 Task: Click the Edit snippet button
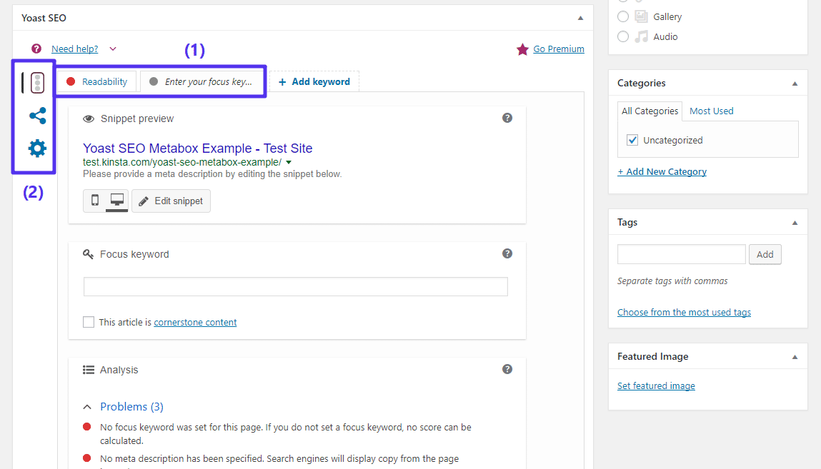pyautogui.click(x=171, y=201)
